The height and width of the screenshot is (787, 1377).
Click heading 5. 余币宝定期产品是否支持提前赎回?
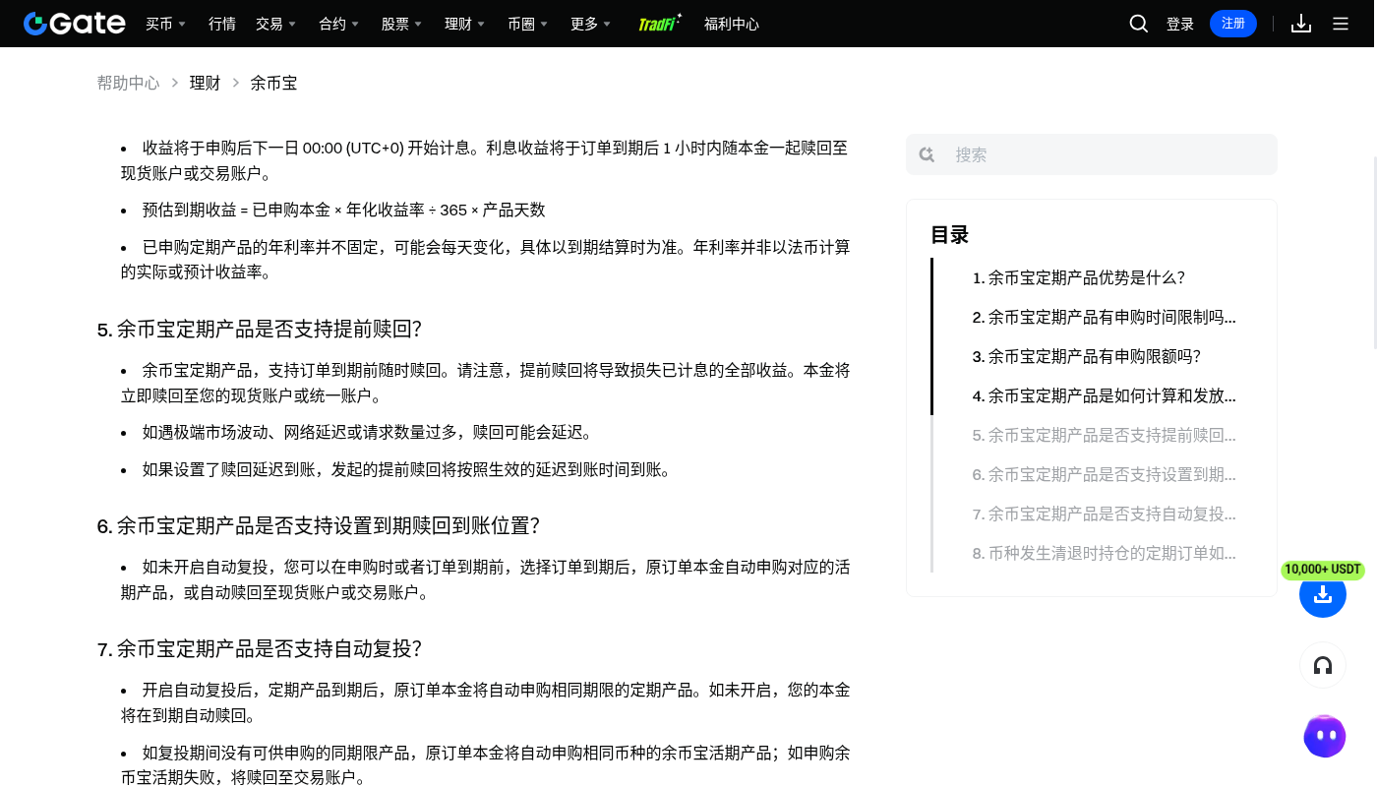tap(260, 329)
